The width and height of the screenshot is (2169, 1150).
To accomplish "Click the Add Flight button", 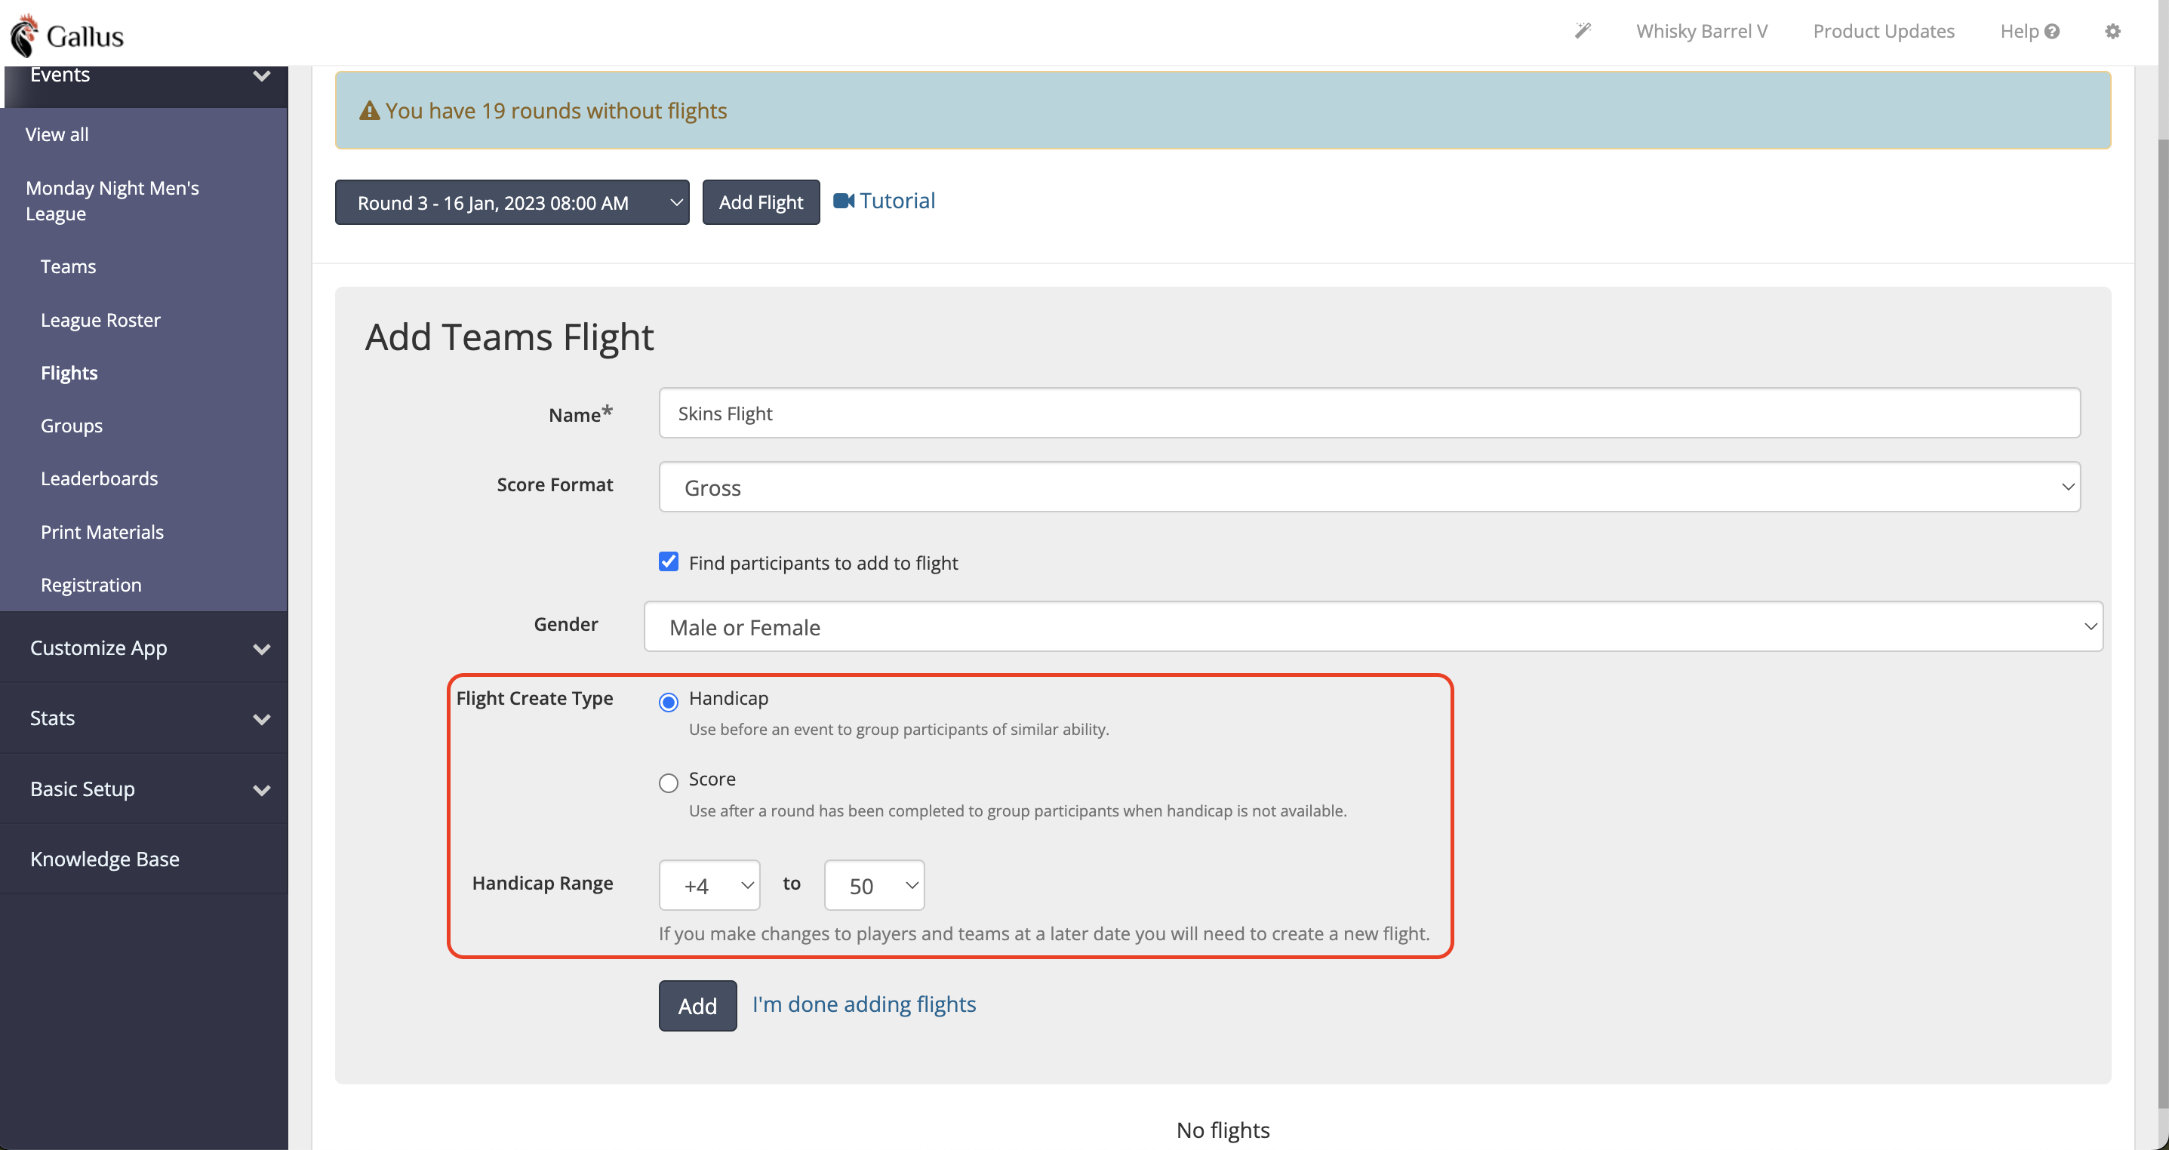I will (761, 202).
